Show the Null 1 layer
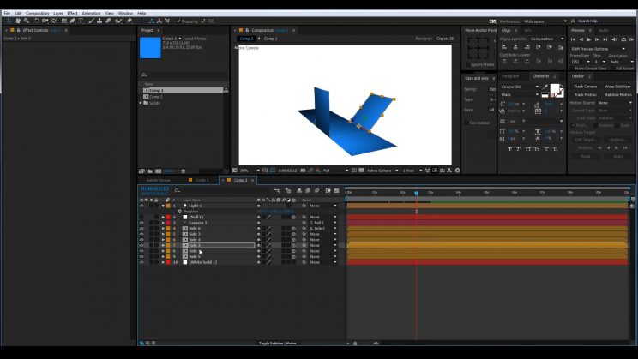 click(x=141, y=217)
